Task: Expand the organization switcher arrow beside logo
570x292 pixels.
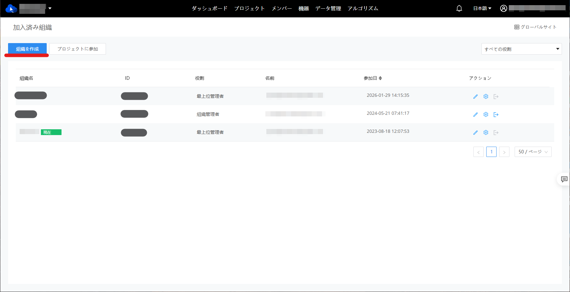Action: coord(50,8)
